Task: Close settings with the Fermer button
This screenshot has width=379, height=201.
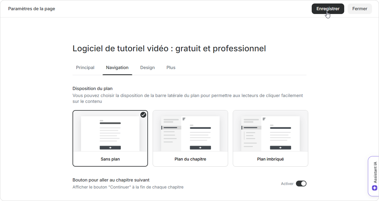Action: pos(359,9)
